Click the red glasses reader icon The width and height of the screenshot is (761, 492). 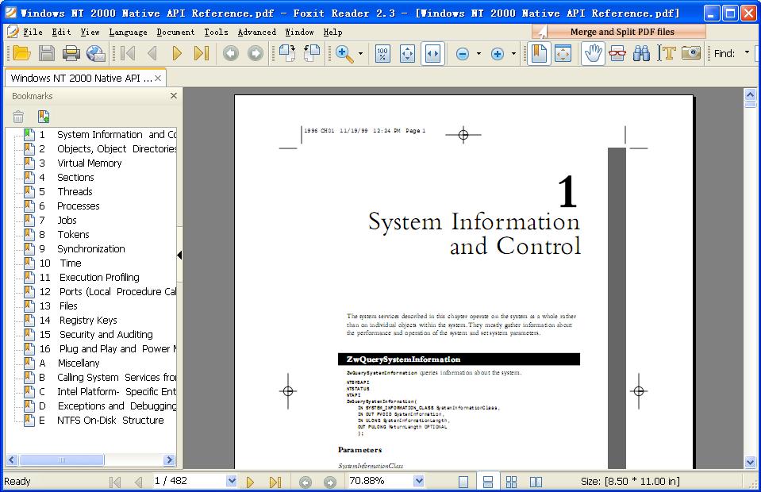(x=617, y=53)
